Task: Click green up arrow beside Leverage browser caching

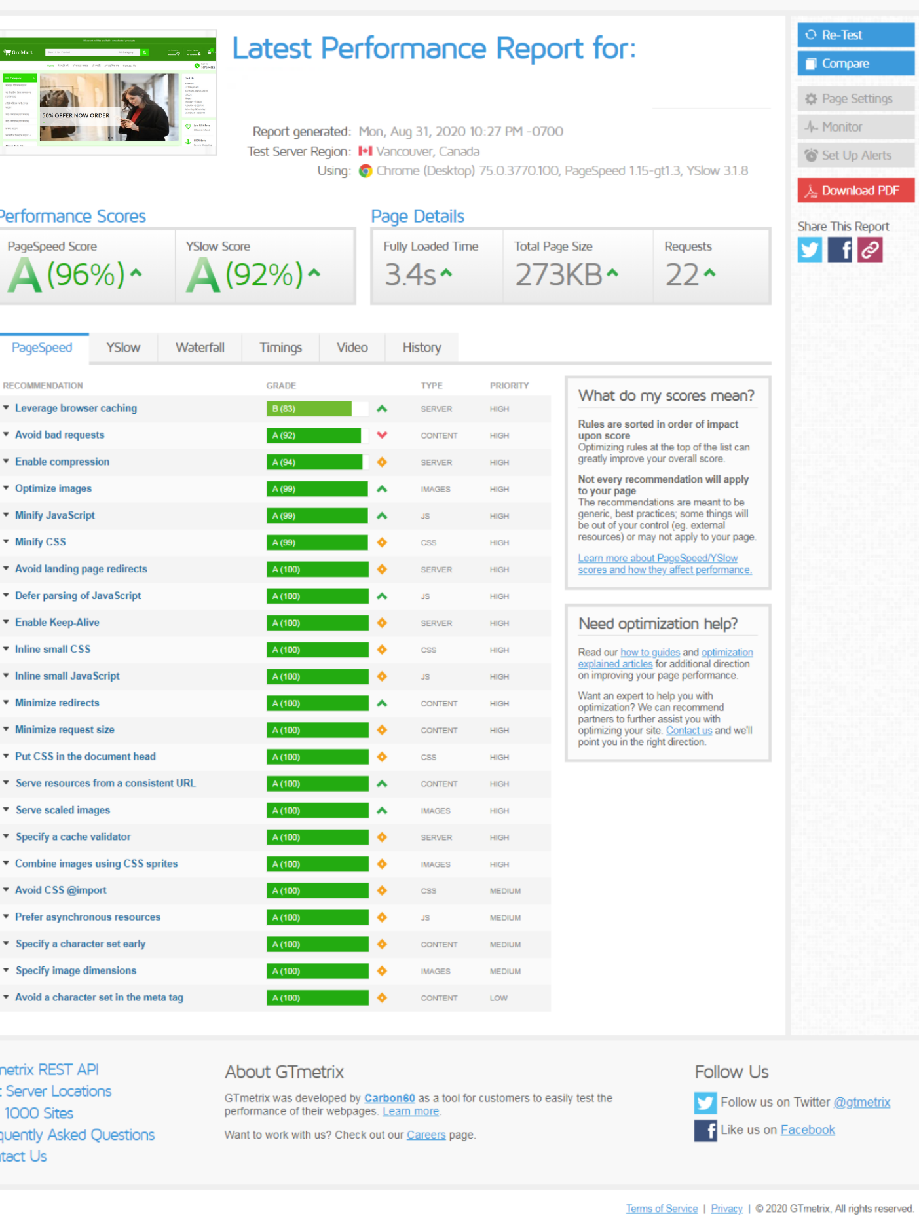Action: click(x=382, y=409)
